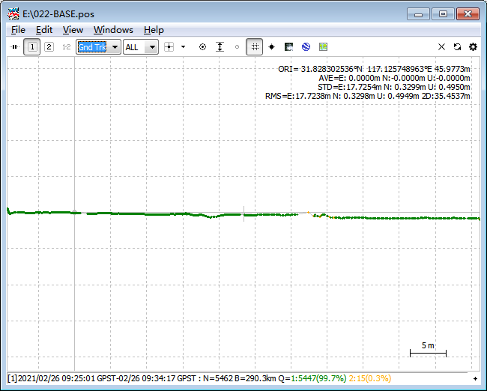Open the Windows menu

[x=113, y=30]
